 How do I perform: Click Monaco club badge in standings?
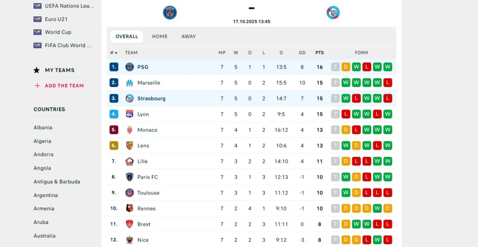[129, 130]
